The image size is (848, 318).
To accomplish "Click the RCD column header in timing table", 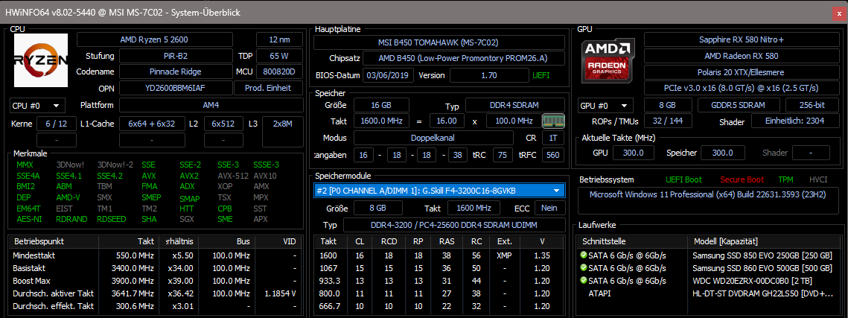I will tap(388, 241).
